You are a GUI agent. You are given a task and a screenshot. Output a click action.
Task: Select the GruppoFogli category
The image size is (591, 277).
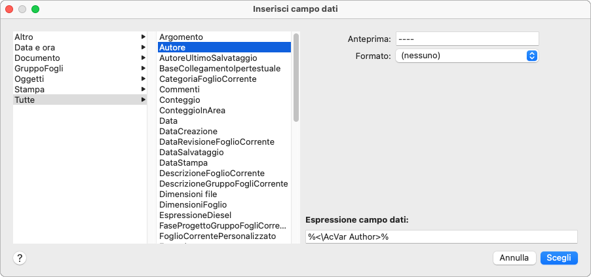39,68
